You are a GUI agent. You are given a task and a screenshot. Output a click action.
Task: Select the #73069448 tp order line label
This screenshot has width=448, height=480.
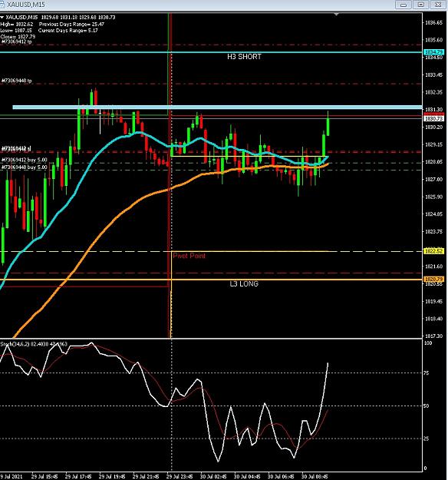[17, 81]
